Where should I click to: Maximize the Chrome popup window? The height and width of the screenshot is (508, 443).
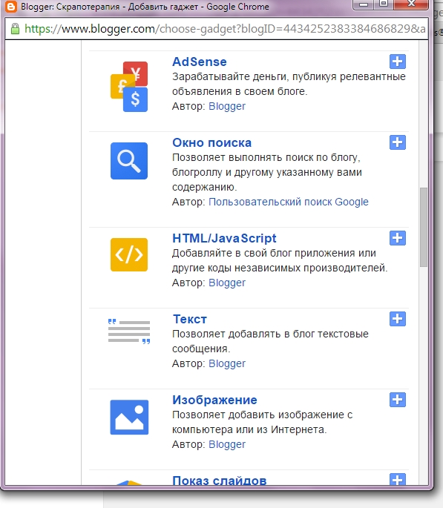click(384, 4)
